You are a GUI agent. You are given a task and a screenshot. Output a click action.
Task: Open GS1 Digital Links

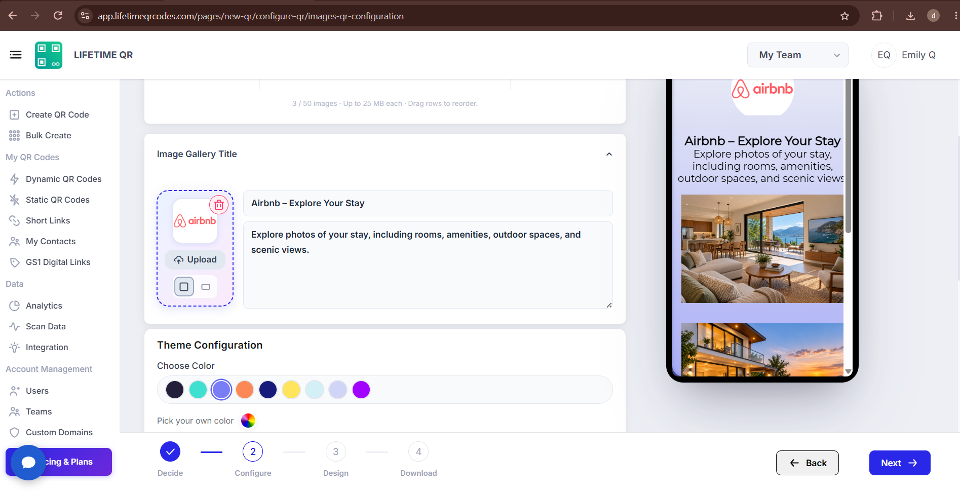coord(58,262)
